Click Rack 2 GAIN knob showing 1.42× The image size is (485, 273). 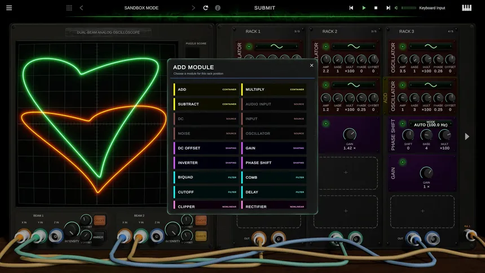[350, 134]
